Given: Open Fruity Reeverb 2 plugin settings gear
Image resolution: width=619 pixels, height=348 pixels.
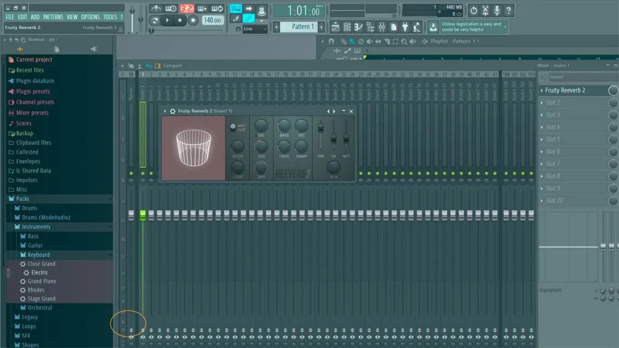Looking at the screenshot, I should click(172, 111).
